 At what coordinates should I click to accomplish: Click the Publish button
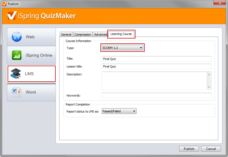189,149
